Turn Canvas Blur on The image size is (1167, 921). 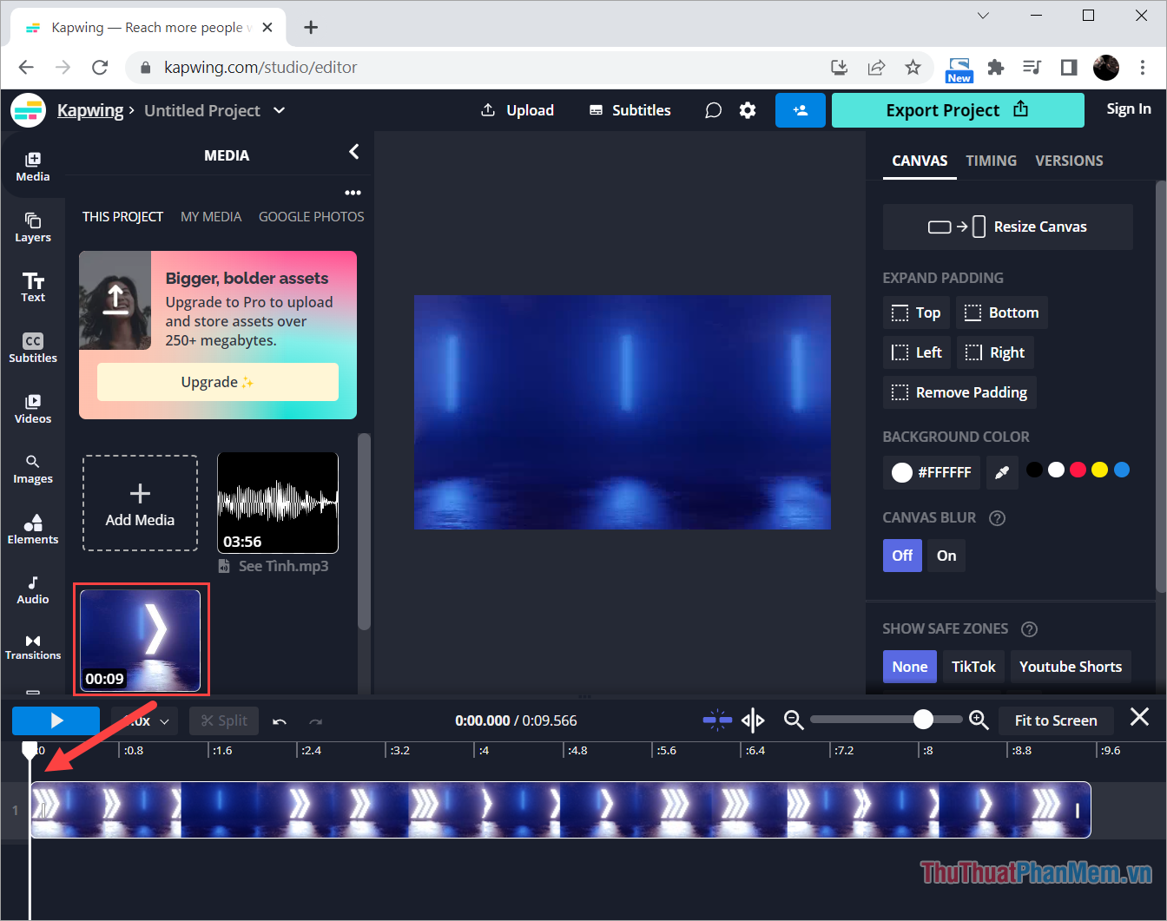(946, 555)
